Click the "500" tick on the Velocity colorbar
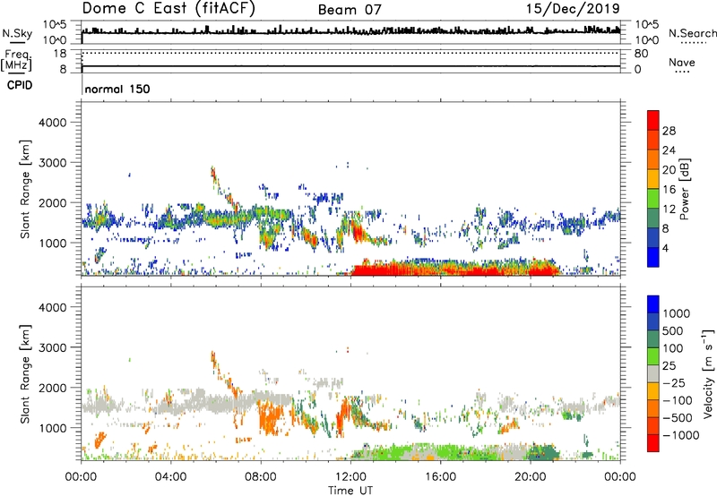The image size is (717, 496). click(x=673, y=330)
